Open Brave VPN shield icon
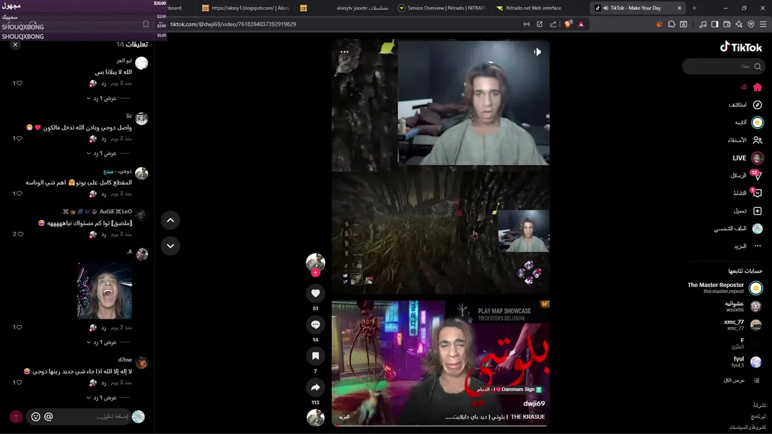This screenshot has width=772, height=434. coord(751,24)
